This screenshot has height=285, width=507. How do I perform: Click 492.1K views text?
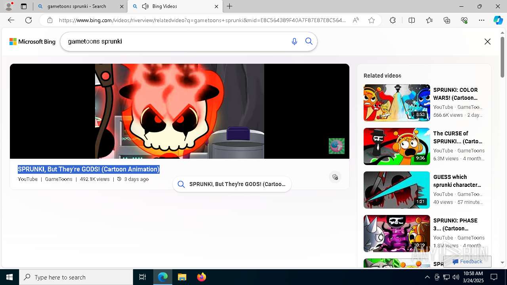(95, 179)
